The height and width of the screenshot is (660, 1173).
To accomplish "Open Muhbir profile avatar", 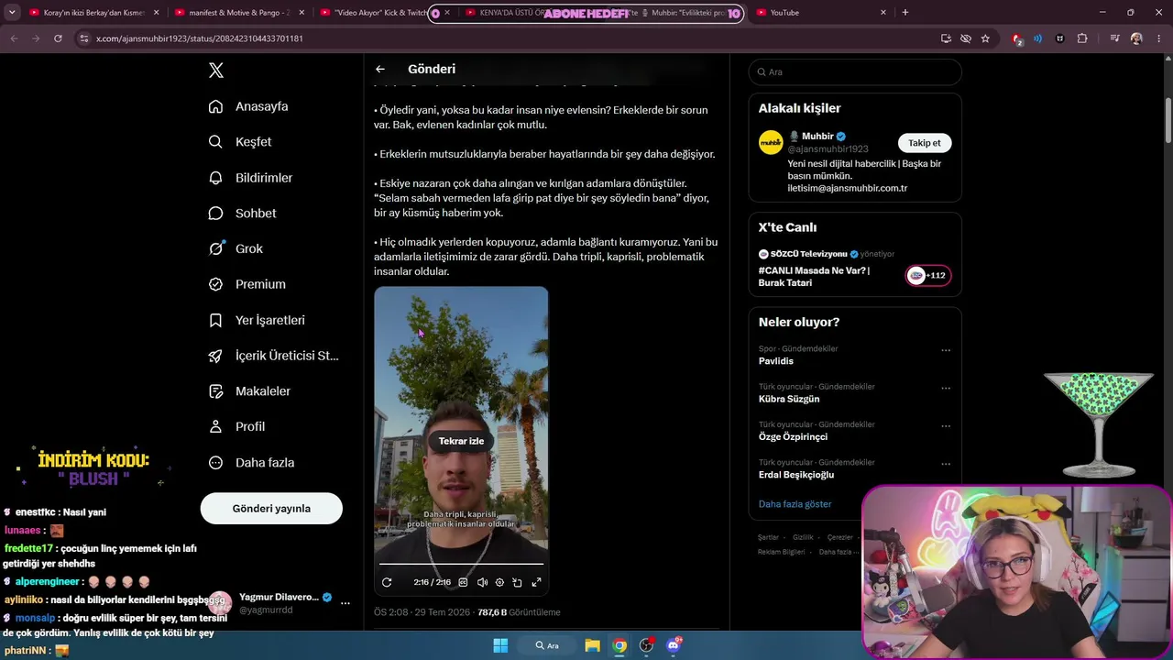I will (771, 142).
